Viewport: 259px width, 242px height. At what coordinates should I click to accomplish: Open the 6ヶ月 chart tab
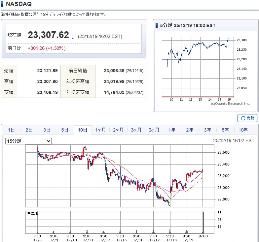pos(154,130)
